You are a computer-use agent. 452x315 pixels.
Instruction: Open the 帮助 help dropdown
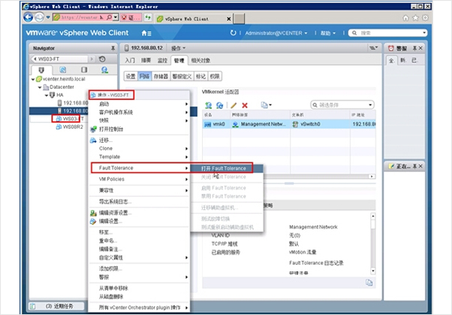click(328, 33)
